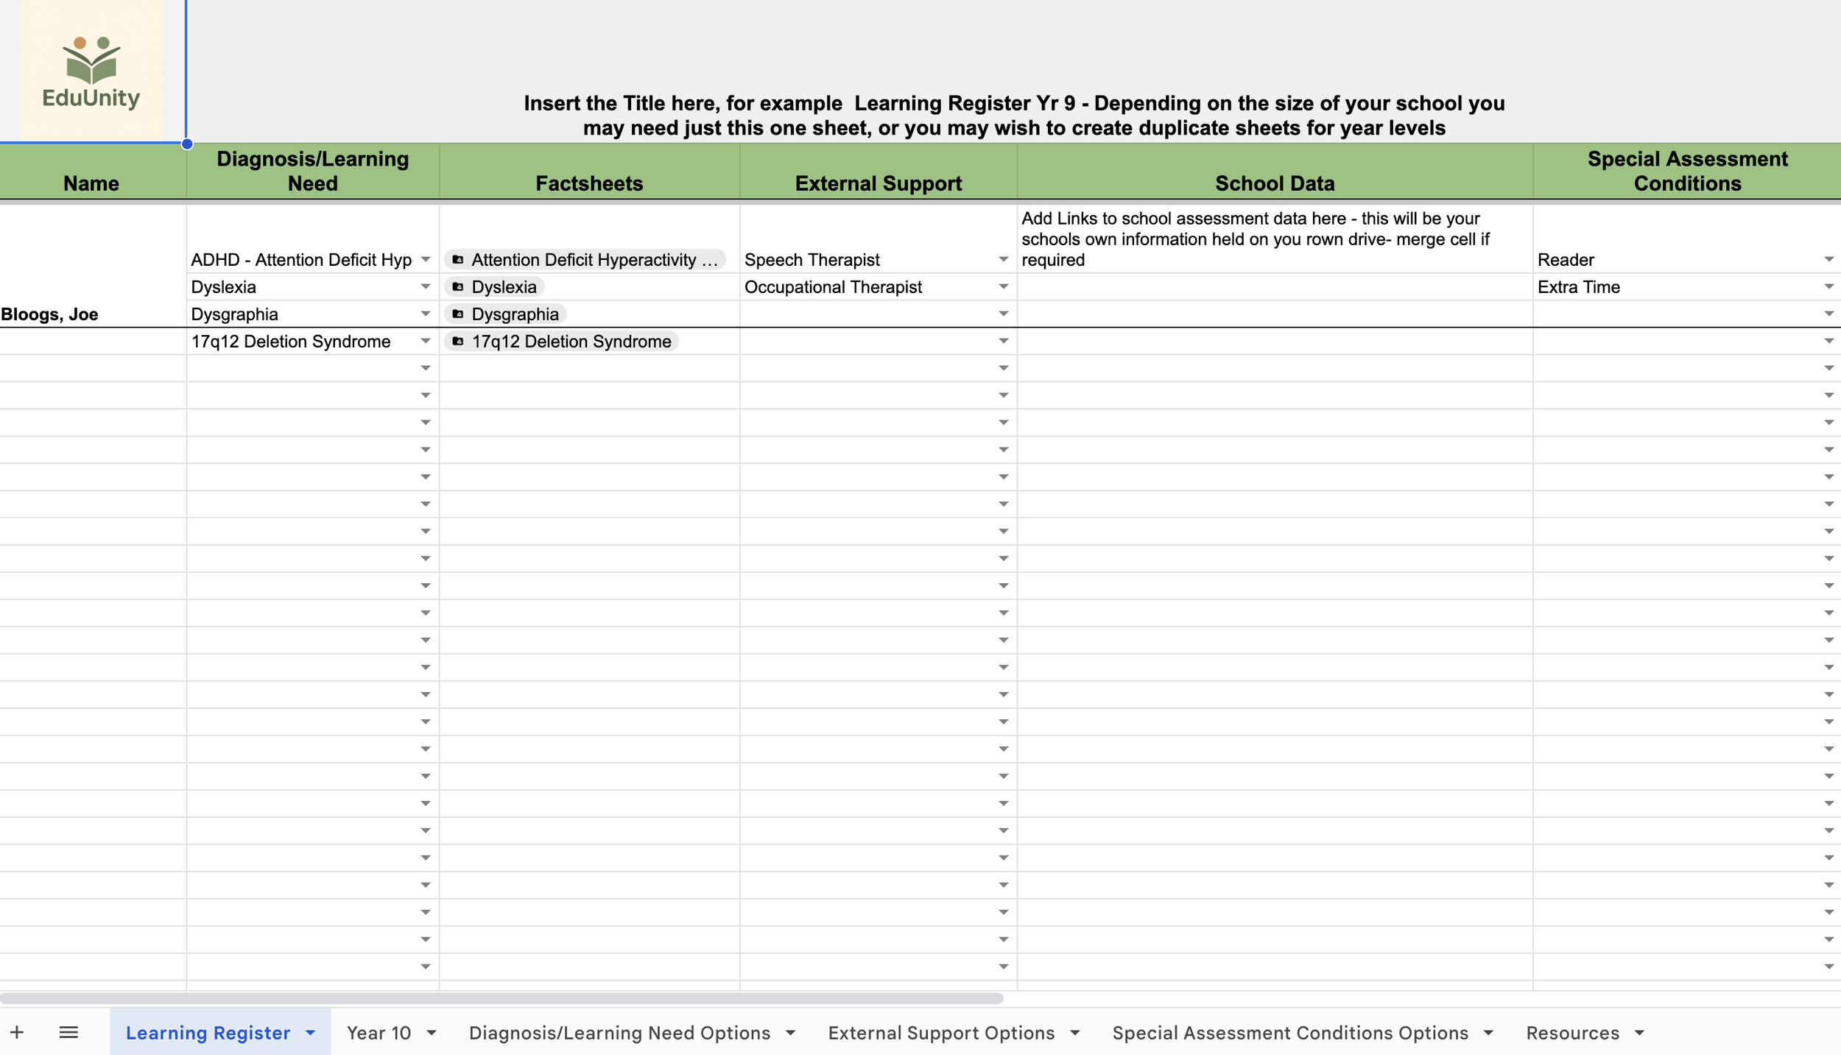Select the title instruction text cell

coord(1014,71)
